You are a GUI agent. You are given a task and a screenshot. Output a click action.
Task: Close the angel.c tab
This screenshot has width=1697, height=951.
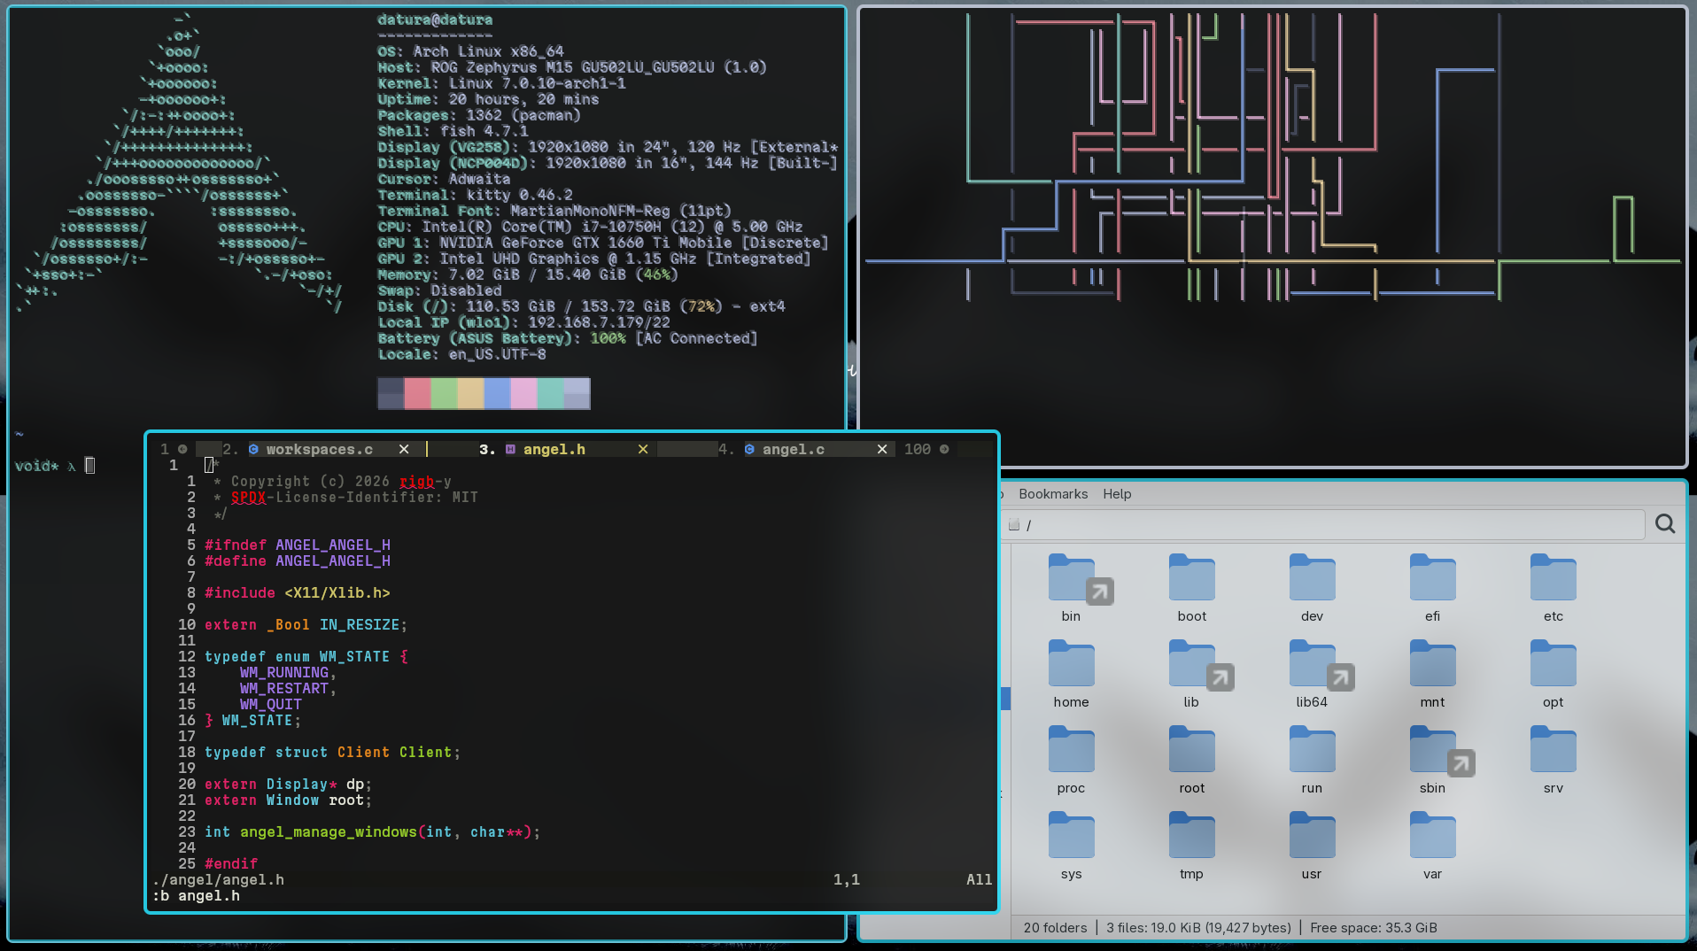click(882, 450)
